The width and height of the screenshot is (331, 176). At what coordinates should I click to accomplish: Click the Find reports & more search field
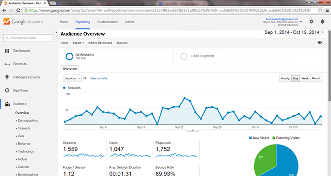pyautogui.click(x=28, y=38)
